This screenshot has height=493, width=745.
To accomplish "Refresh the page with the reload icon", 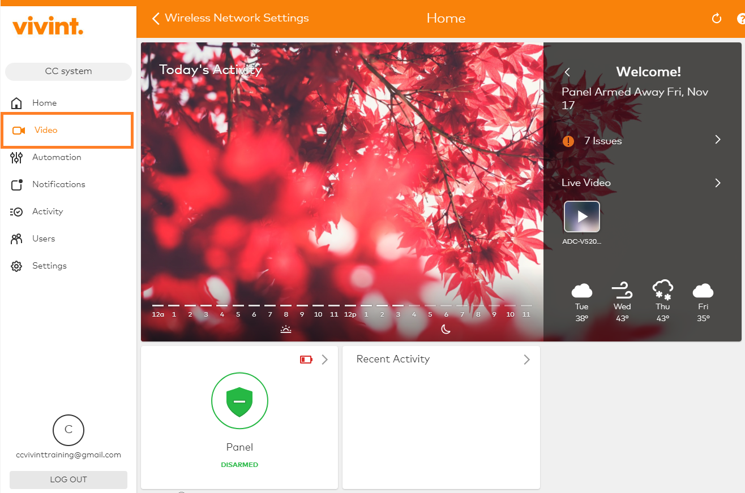I will [717, 18].
